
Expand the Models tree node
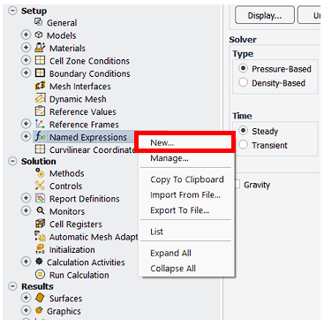(26, 35)
